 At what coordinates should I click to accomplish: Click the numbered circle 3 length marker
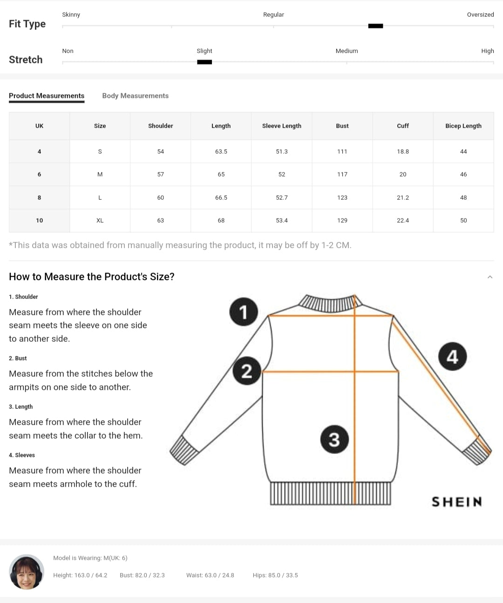coord(334,439)
